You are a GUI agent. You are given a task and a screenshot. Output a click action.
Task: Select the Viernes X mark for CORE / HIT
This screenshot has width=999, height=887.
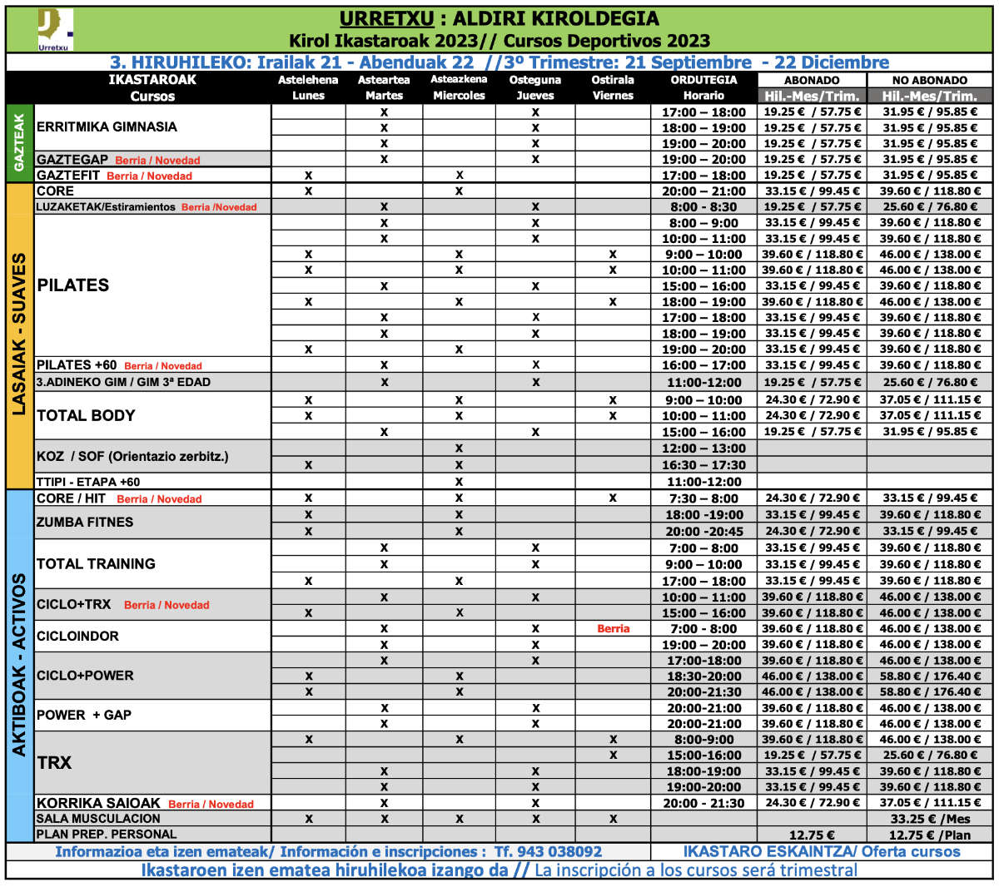point(613,498)
